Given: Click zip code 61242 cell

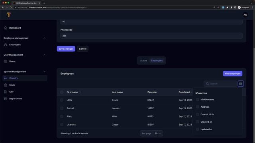Looking at the screenshot, I should (151, 100).
